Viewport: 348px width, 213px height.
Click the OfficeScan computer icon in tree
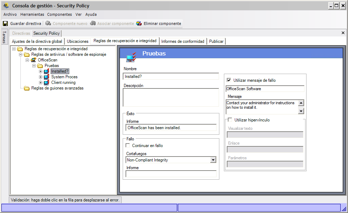[x=33, y=60]
